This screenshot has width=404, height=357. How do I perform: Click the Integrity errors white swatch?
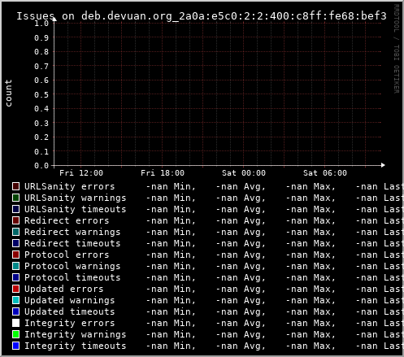[x=16, y=323]
